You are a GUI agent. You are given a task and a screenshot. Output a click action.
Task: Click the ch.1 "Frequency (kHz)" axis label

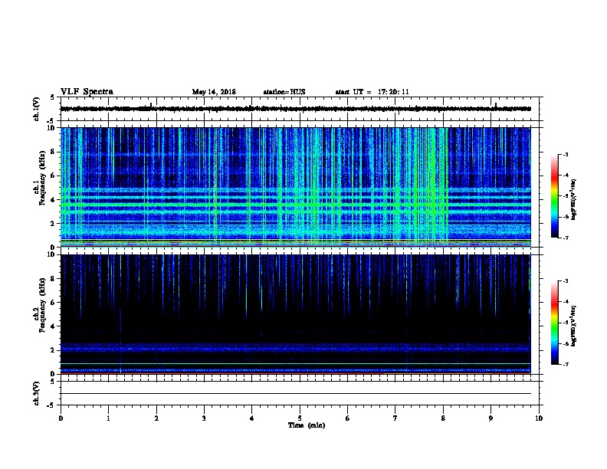[x=42, y=178]
